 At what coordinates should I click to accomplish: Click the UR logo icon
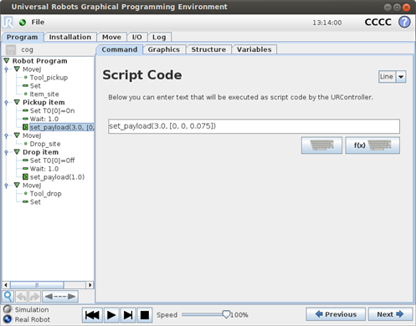coord(8,22)
